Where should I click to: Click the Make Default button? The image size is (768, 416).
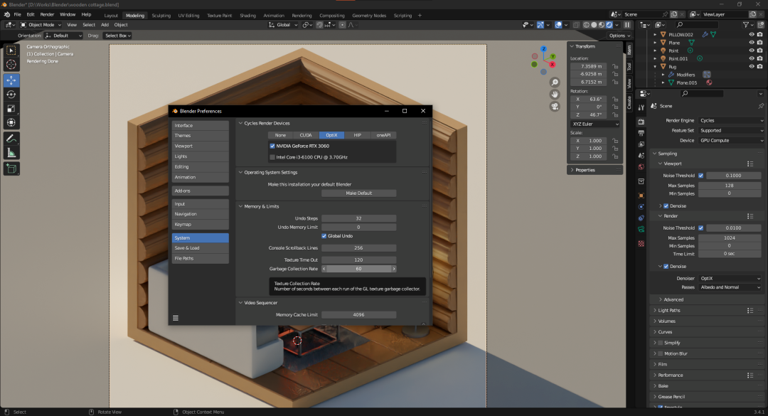tap(358, 193)
